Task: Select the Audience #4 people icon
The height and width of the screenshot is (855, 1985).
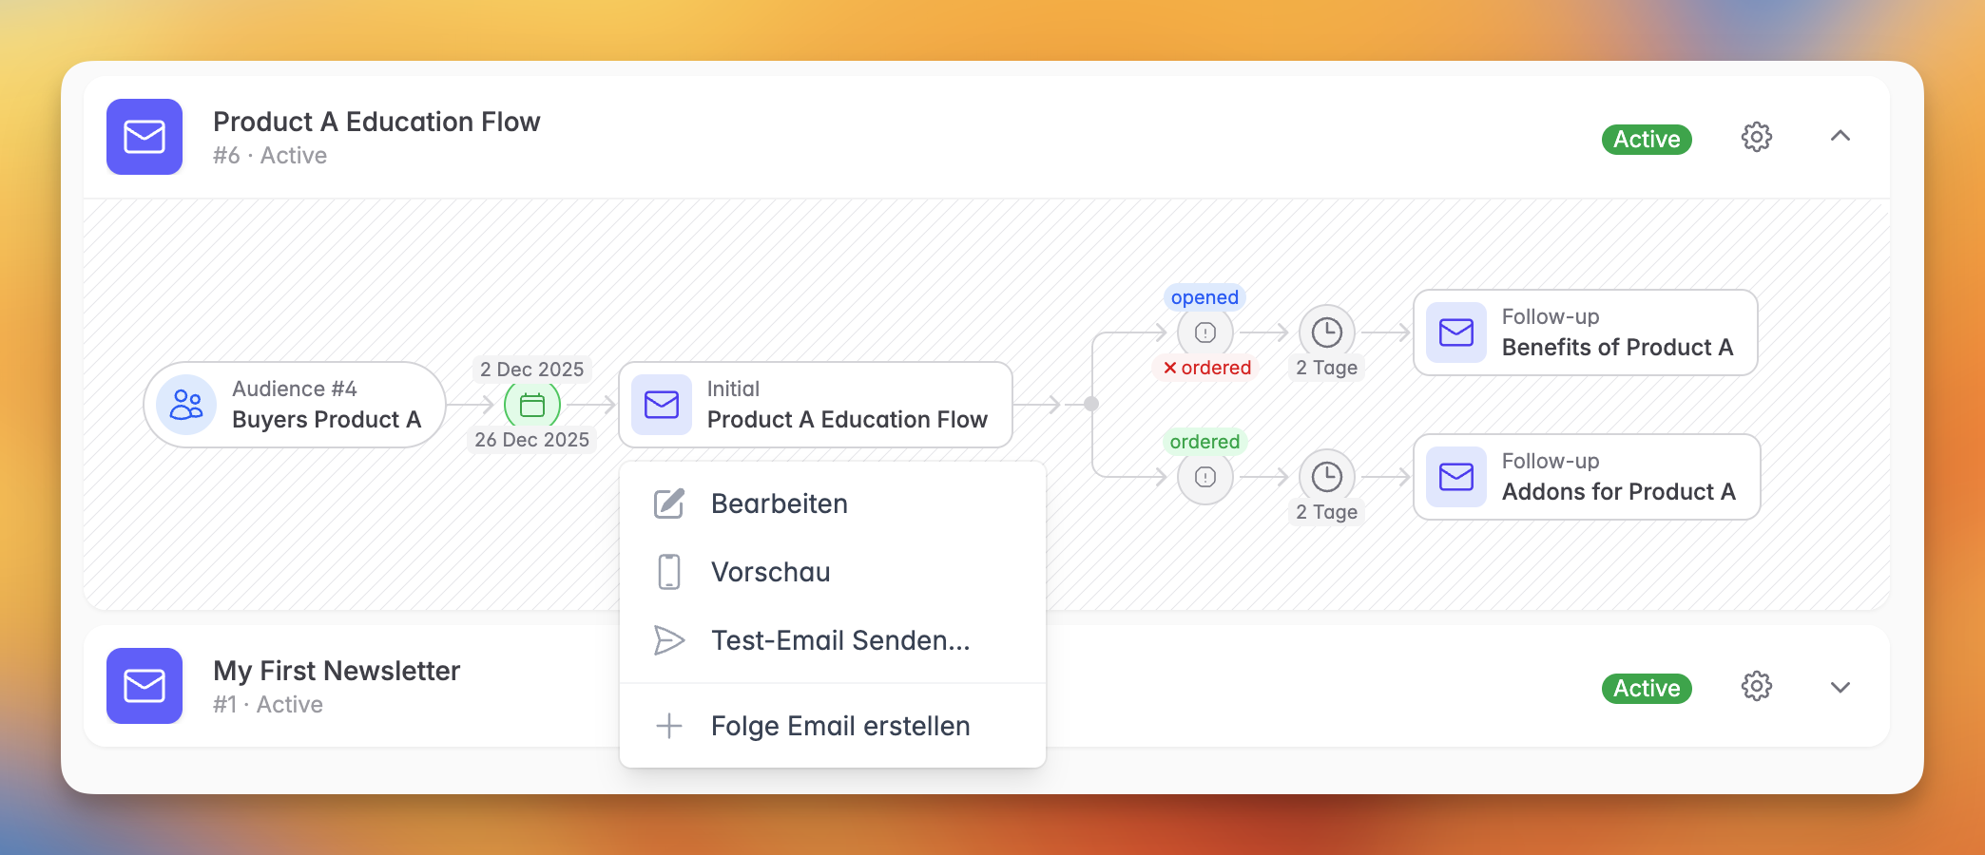Action: pos(186,405)
